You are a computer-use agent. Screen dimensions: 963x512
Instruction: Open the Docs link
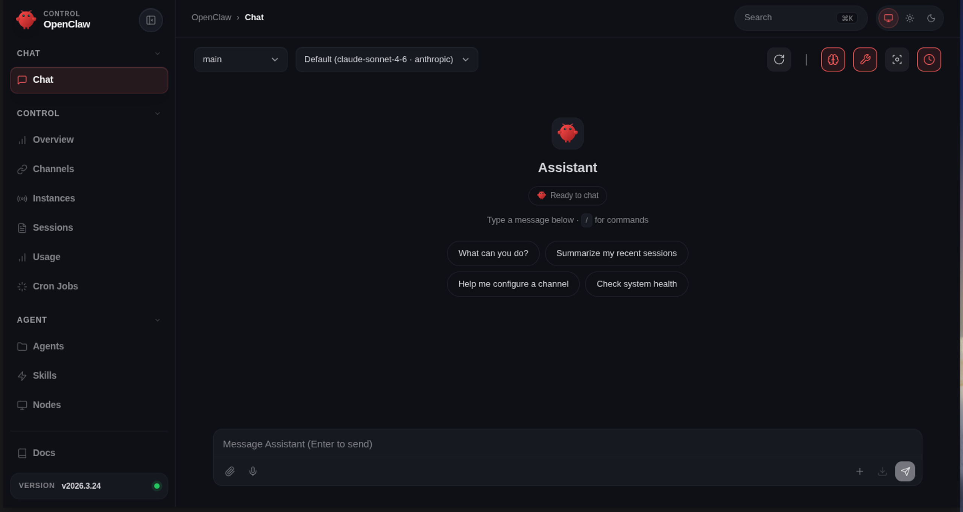pos(89,453)
